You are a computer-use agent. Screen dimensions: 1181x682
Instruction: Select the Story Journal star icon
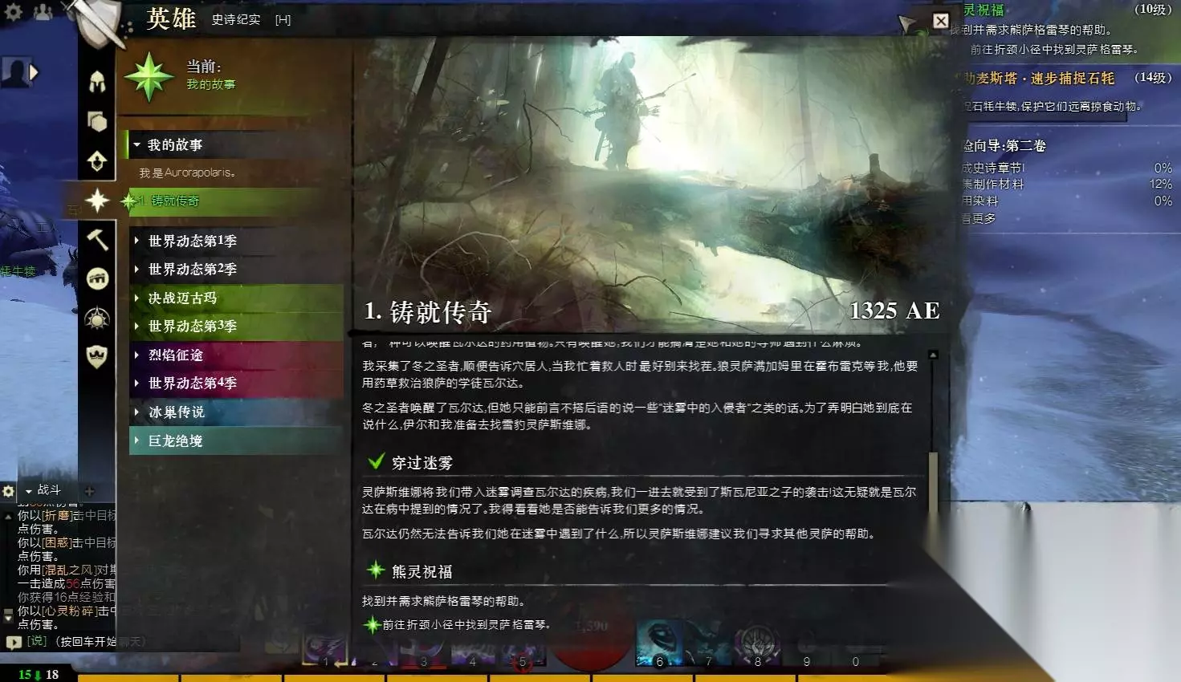(x=97, y=200)
